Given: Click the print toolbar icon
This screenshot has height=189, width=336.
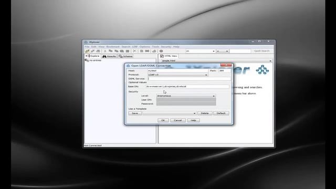Looking at the screenshot, I should pos(98,51).
